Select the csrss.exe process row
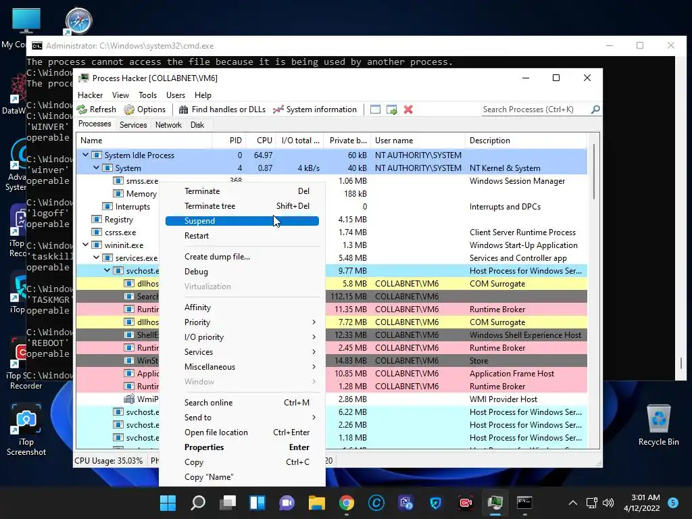 (x=331, y=232)
